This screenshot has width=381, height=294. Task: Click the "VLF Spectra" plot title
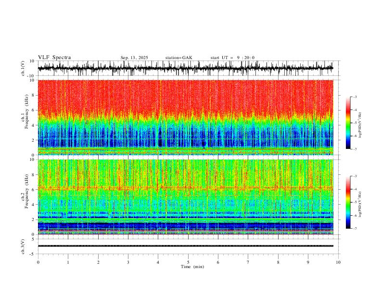[x=54, y=58]
